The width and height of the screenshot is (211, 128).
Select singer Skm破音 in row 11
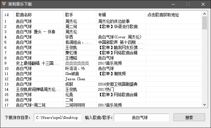coord(72,74)
